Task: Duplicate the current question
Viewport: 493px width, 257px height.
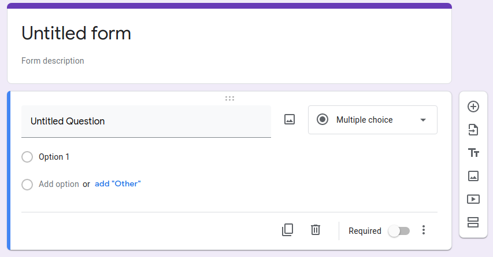Action: (287, 230)
